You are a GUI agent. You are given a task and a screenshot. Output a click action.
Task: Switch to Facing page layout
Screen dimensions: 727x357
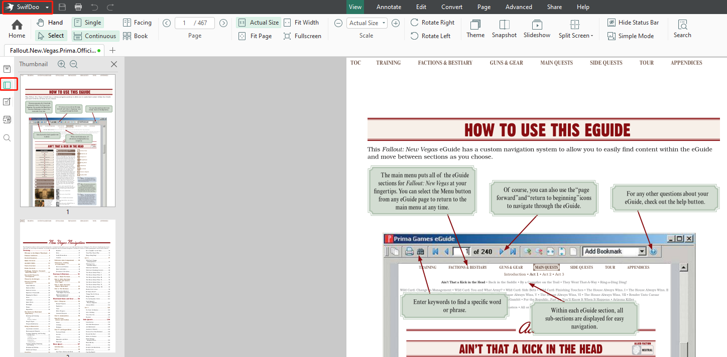(x=137, y=23)
